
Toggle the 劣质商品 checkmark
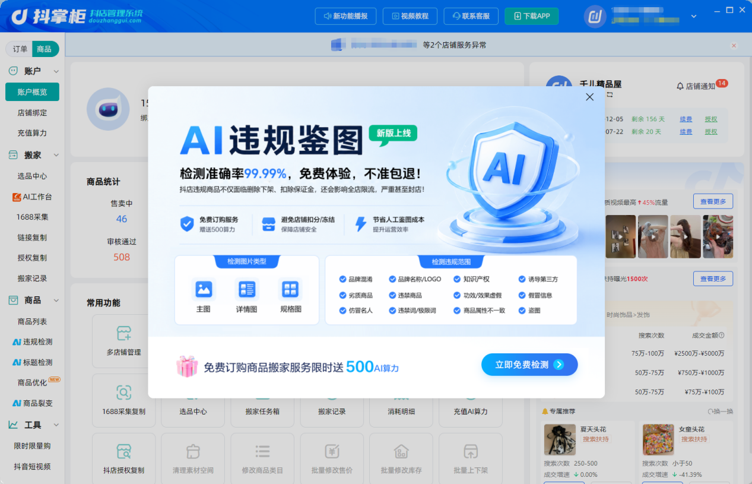pyautogui.click(x=342, y=295)
